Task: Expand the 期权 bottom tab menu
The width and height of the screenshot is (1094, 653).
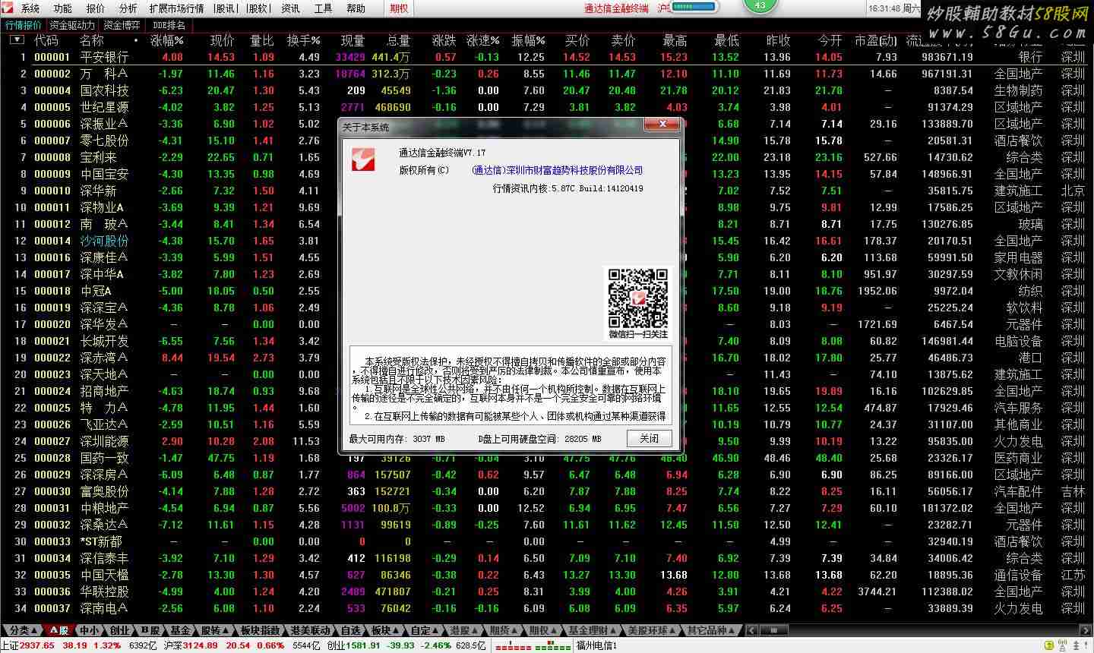Action: click(544, 630)
